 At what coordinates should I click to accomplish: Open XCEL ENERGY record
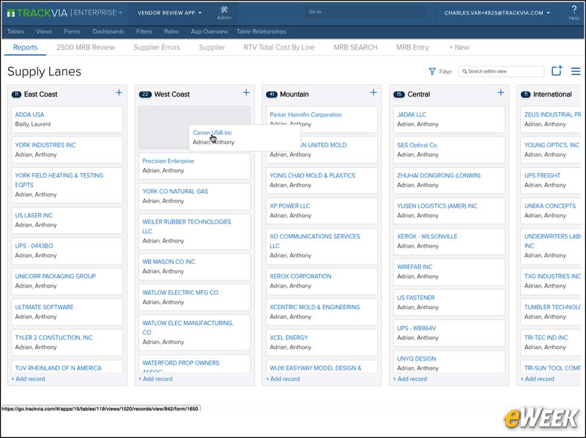[x=289, y=338]
